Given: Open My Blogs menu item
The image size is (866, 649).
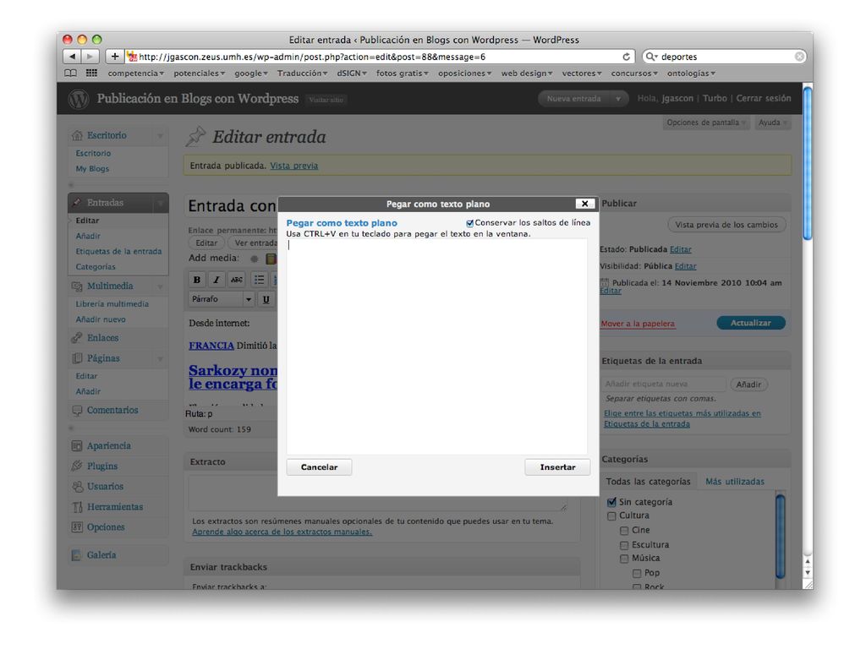Looking at the screenshot, I should 92,169.
